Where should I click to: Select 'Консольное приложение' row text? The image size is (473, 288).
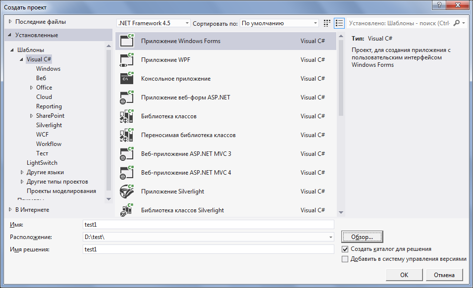coord(176,79)
